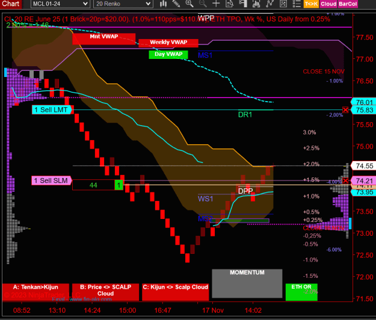Click the -1.5% percent level label

click(x=310, y=276)
